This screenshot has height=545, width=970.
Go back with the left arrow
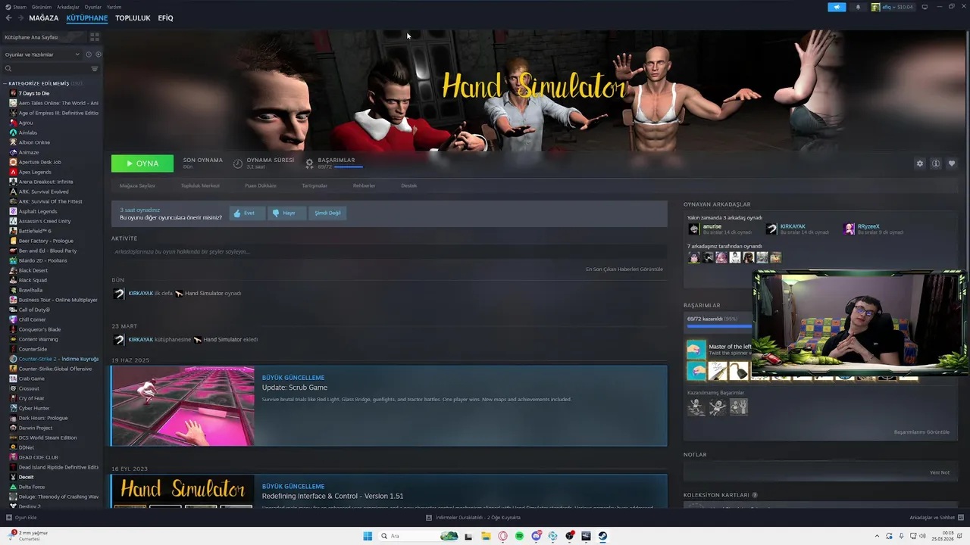(9, 18)
